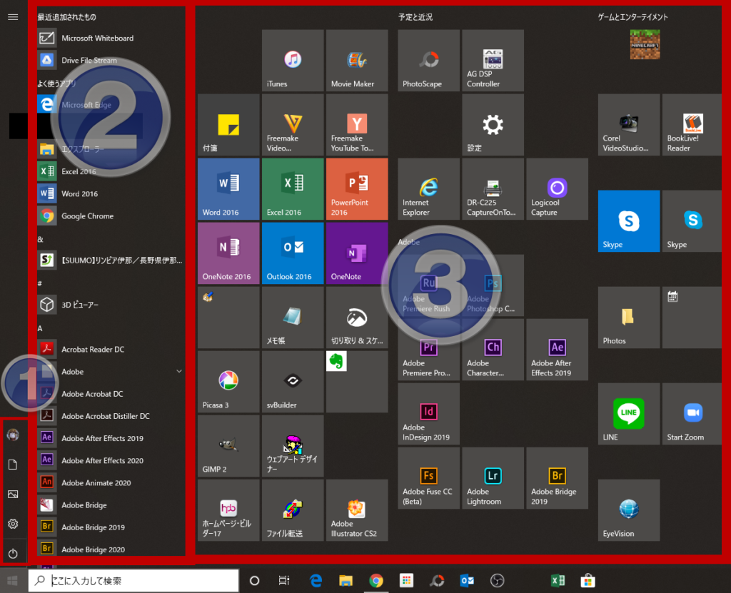Launch Freemake YouTube tile
The width and height of the screenshot is (731, 593).
tap(357, 124)
